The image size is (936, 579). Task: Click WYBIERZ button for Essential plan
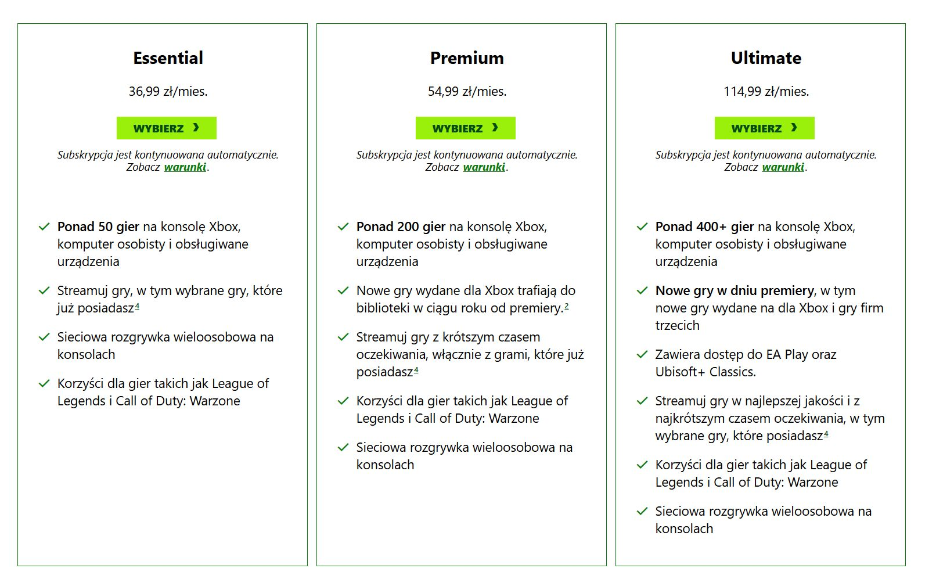(166, 128)
